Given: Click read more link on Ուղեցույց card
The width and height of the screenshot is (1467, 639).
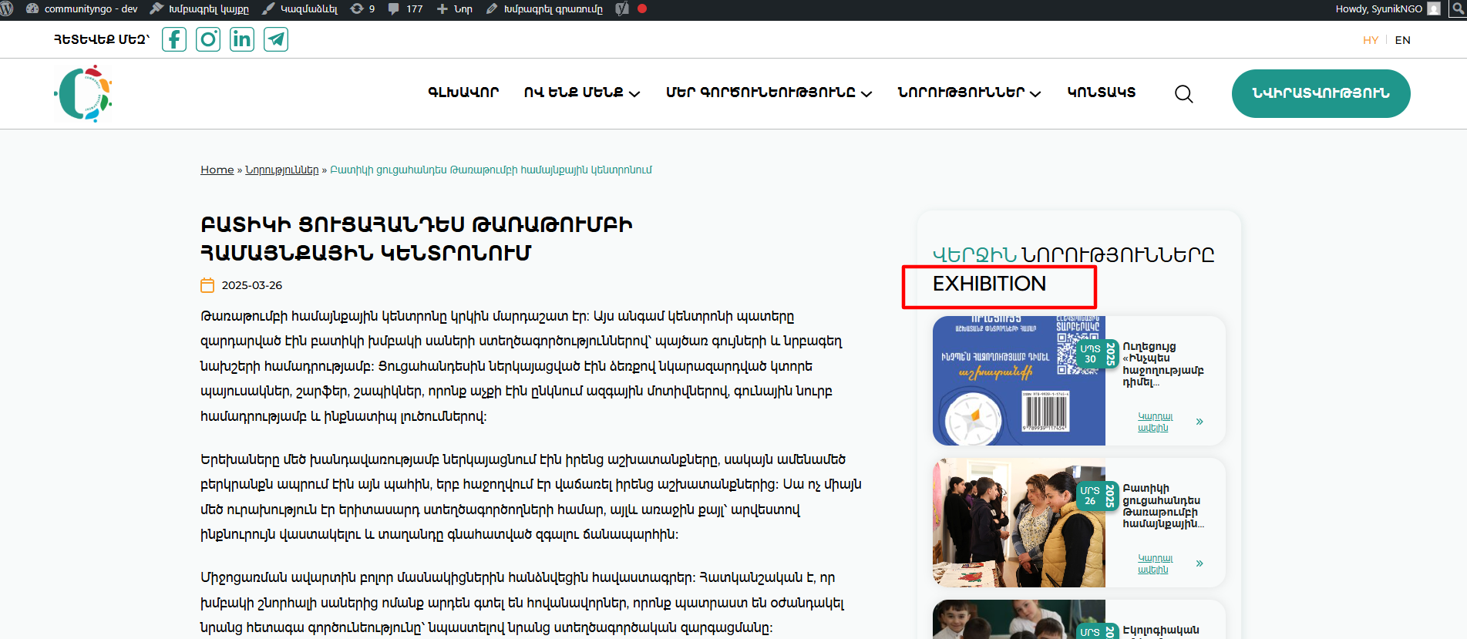Looking at the screenshot, I should click(1155, 422).
